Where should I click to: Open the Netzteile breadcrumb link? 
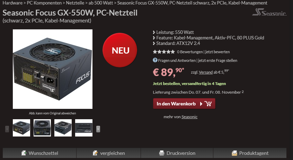[x=75, y=3]
